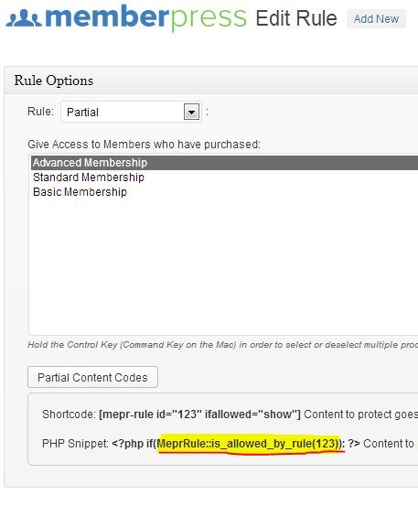Screen dimensions: 418x506
Task: Click the empty area of membership listbox
Action: 223,264
